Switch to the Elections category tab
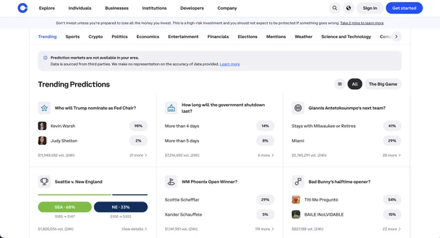Image resolution: width=440 pixels, height=238 pixels. point(247,37)
